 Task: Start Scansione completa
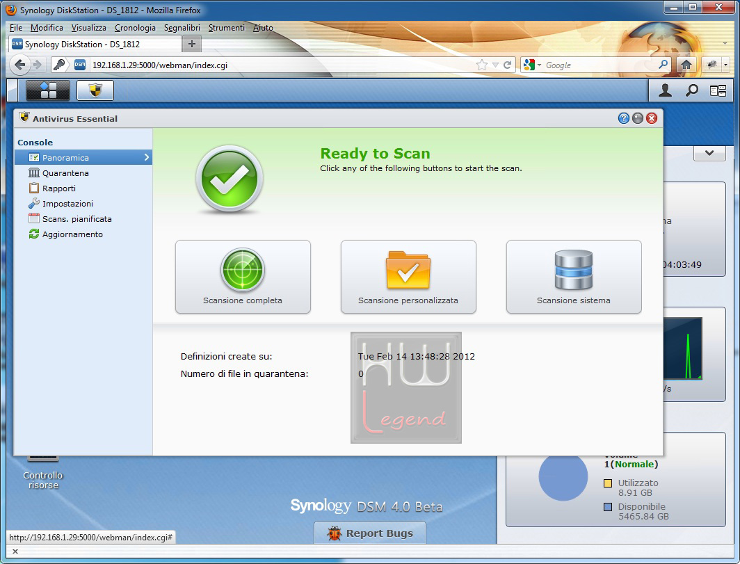tap(243, 277)
